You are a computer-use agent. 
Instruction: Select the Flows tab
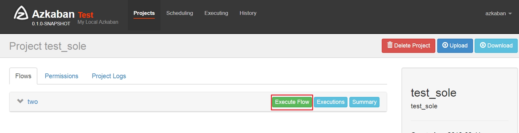click(x=23, y=76)
